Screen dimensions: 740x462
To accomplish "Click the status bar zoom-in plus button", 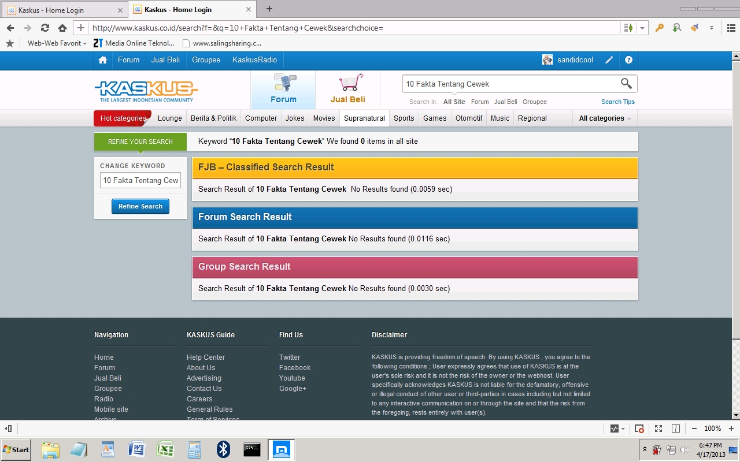I will (731, 429).
